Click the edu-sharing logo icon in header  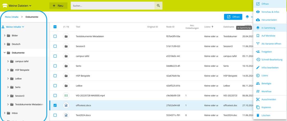pyautogui.click(x=4, y=6)
